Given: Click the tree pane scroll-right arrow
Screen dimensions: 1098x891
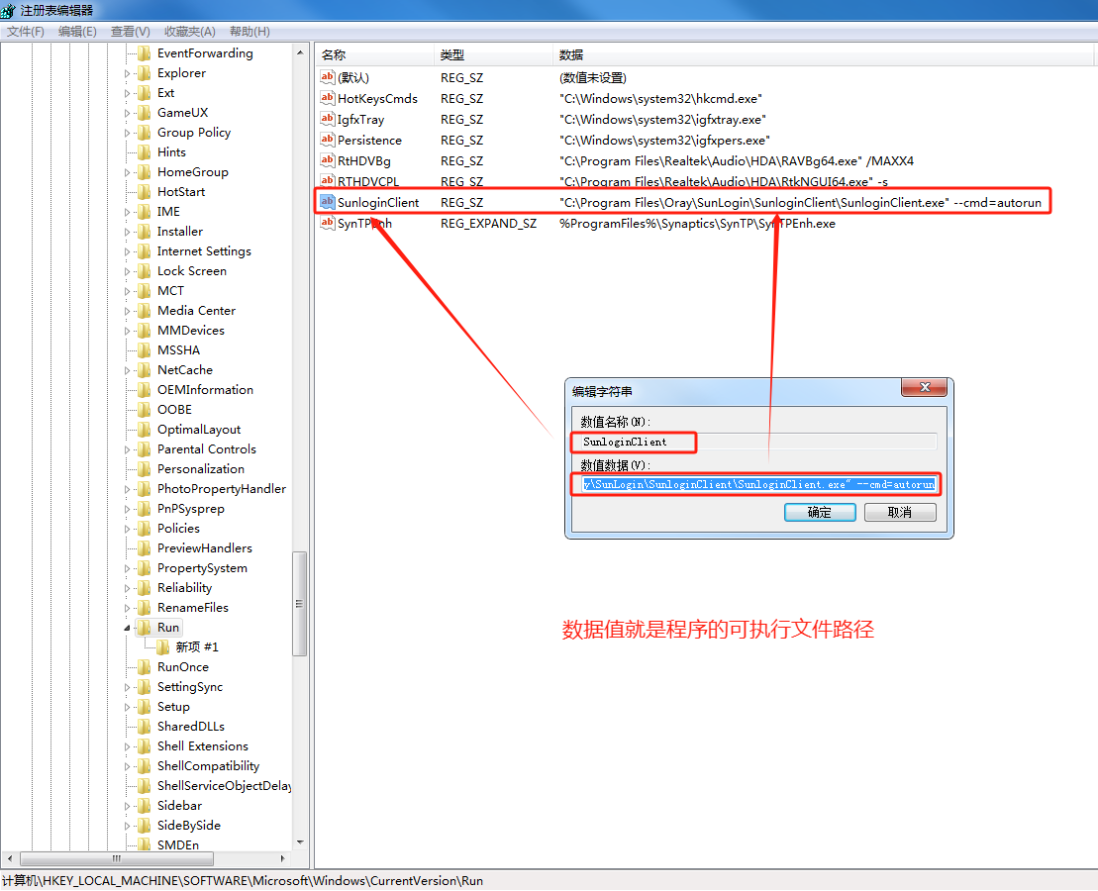Looking at the screenshot, I should [x=283, y=858].
